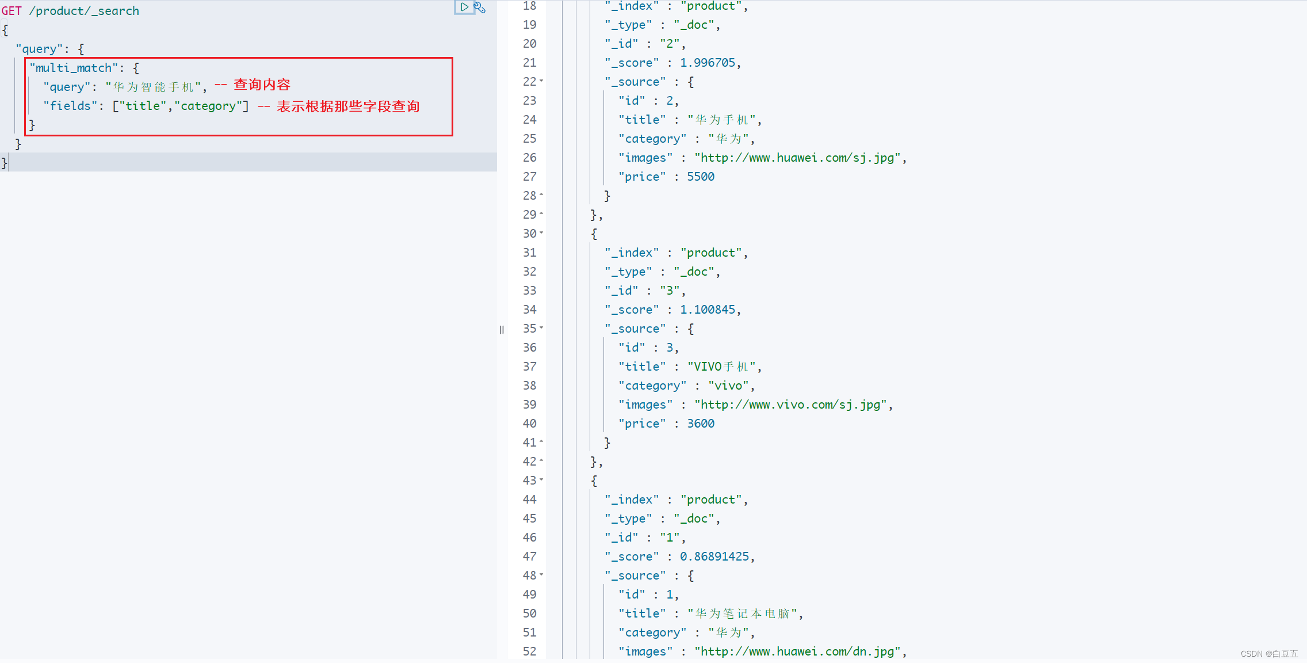Select the _score value 1.996705
This screenshot has height=663, width=1307.
pos(708,63)
